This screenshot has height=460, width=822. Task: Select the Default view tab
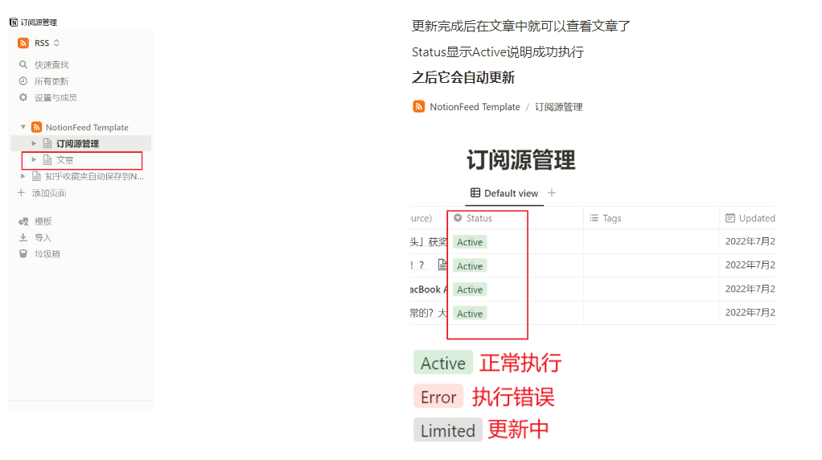(504, 193)
